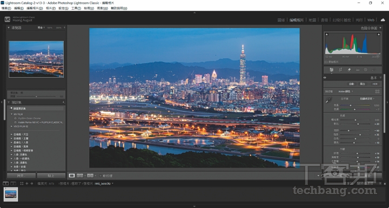Select the Masking circle tool
Screen dimensions: 389x208
[365, 70]
